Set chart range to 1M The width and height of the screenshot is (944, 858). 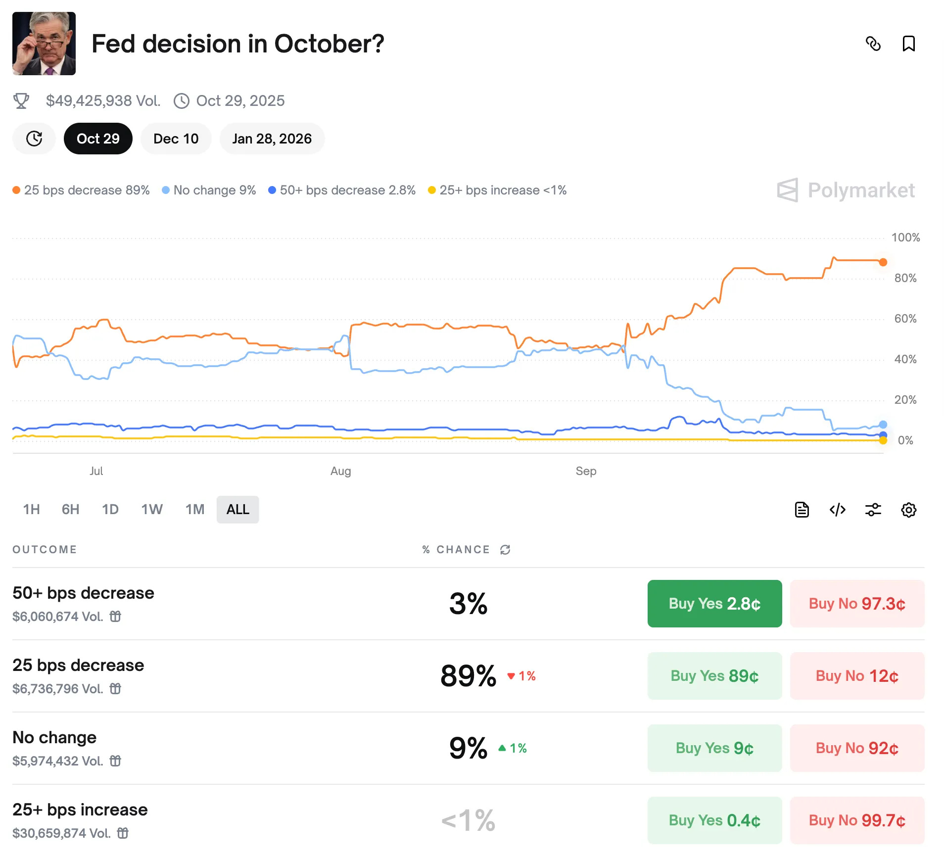(x=195, y=510)
